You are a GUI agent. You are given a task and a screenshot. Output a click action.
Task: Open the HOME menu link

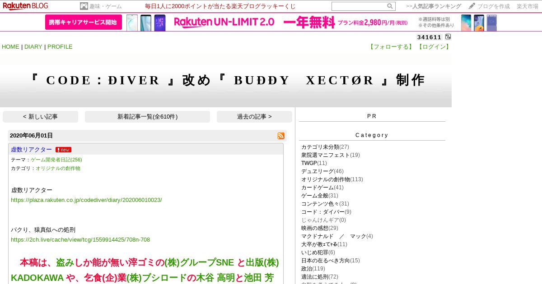(10, 47)
